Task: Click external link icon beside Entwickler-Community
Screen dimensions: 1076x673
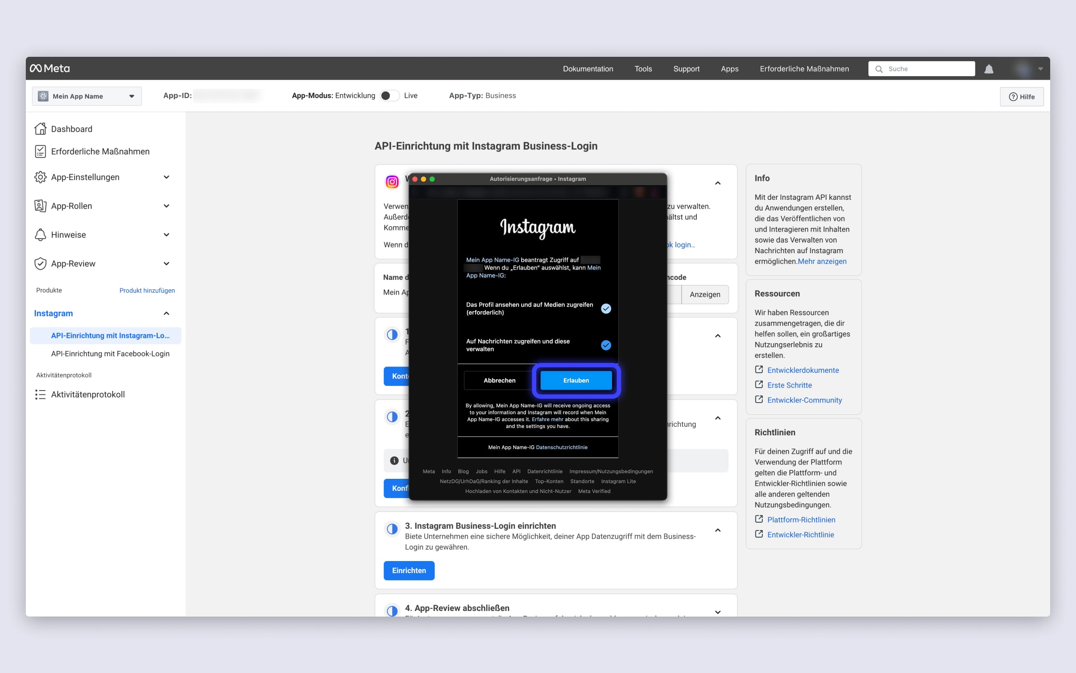Action: (759, 399)
